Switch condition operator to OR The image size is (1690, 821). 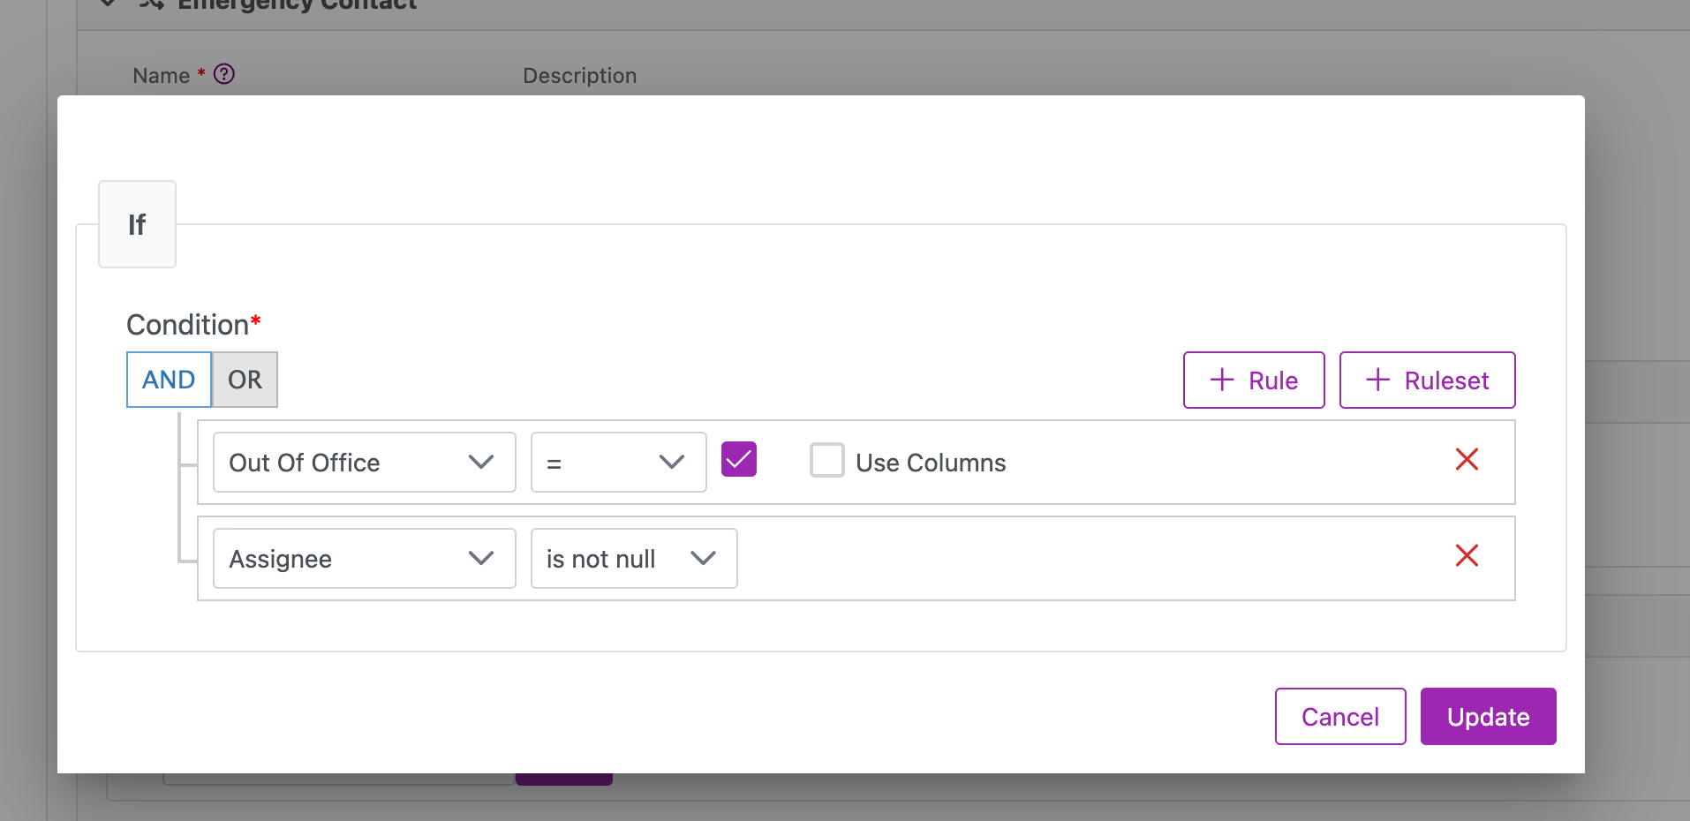point(245,380)
